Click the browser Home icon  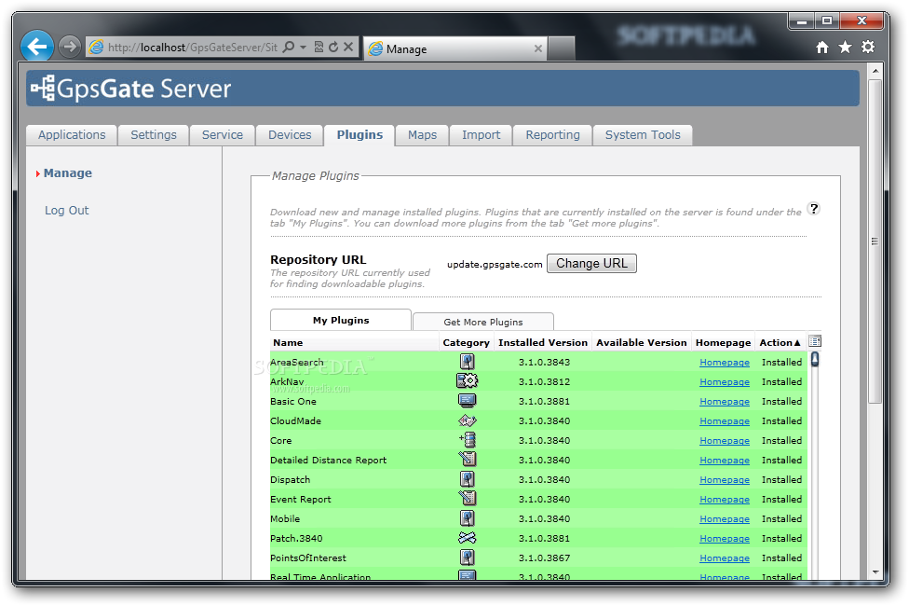(822, 47)
